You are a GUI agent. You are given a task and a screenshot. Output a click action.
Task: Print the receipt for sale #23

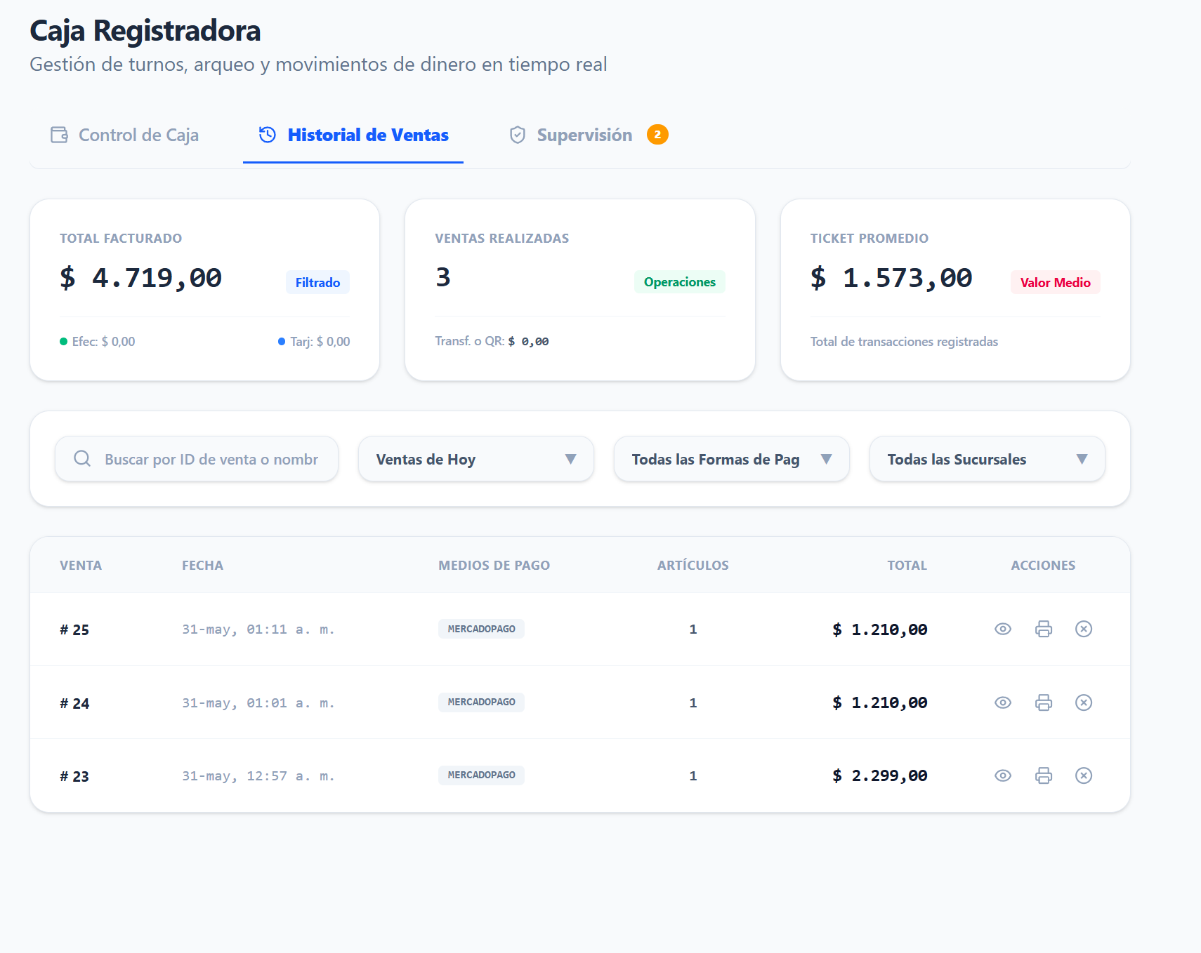(x=1044, y=775)
